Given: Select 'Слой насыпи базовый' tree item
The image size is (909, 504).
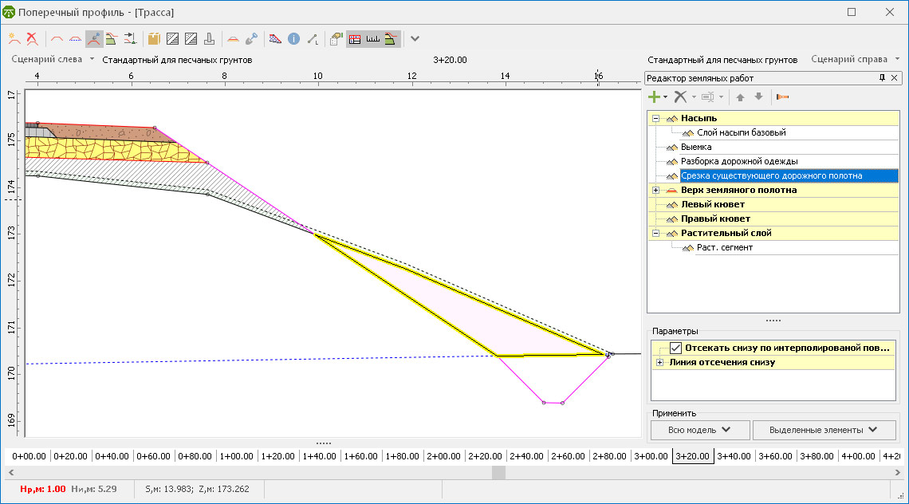Looking at the screenshot, I should click(741, 133).
